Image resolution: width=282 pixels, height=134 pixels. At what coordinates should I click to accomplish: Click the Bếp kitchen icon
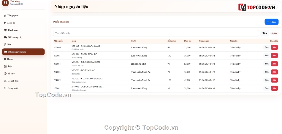pos(5,66)
